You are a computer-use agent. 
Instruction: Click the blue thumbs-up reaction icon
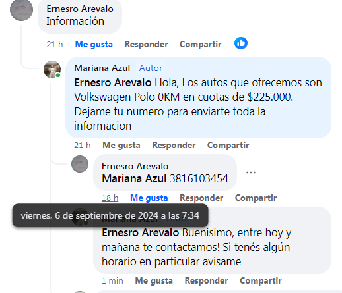(241, 43)
